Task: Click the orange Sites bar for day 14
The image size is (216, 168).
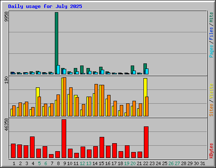Action: (x=96, y=100)
